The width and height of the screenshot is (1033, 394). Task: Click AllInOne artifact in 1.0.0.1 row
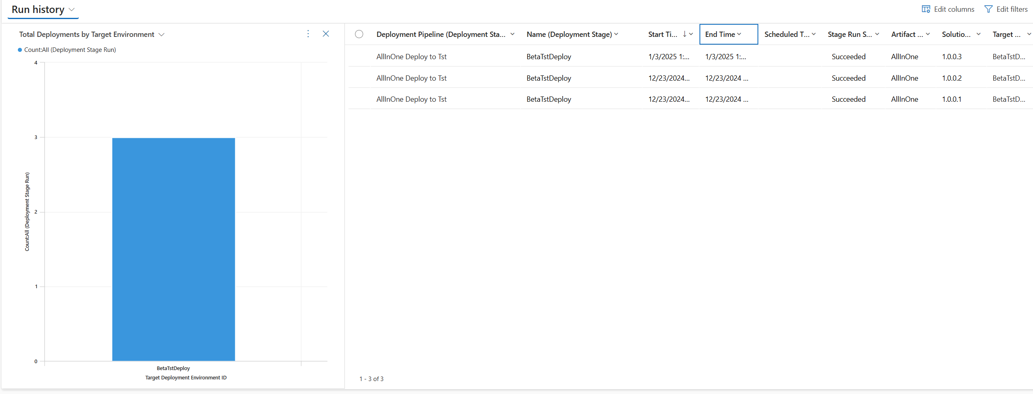click(904, 99)
